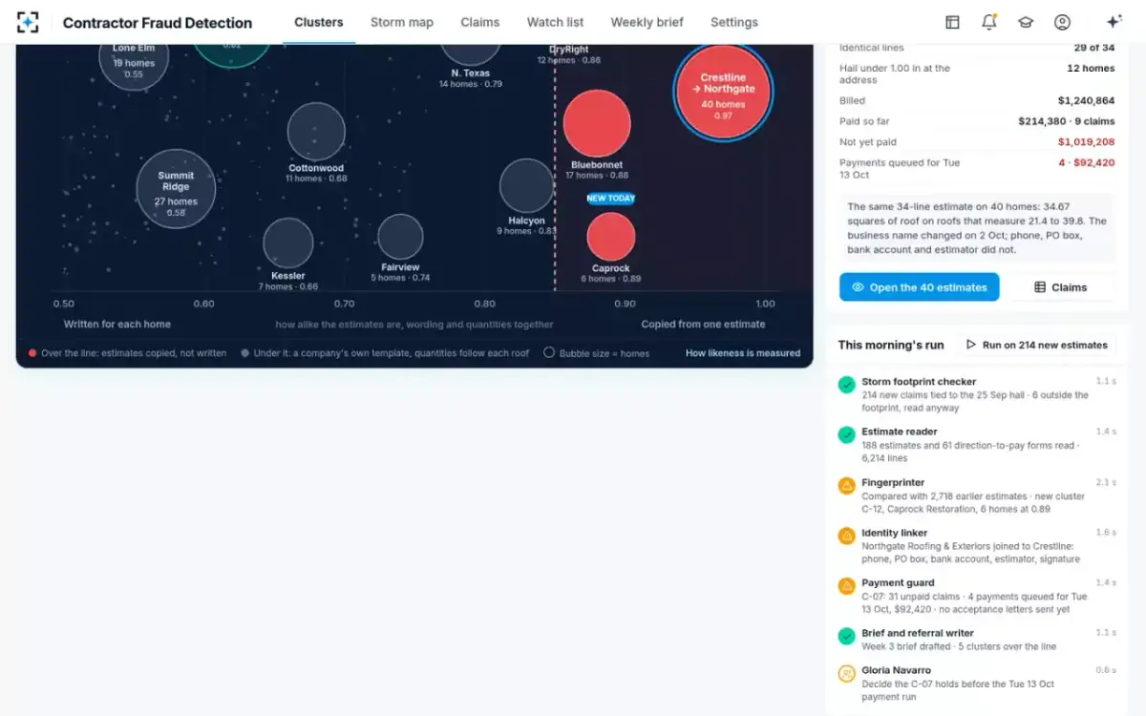This screenshot has height=716, width=1146.
Task: Open the layout panel icon in the header
Action: pyautogui.click(x=952, y=22)
